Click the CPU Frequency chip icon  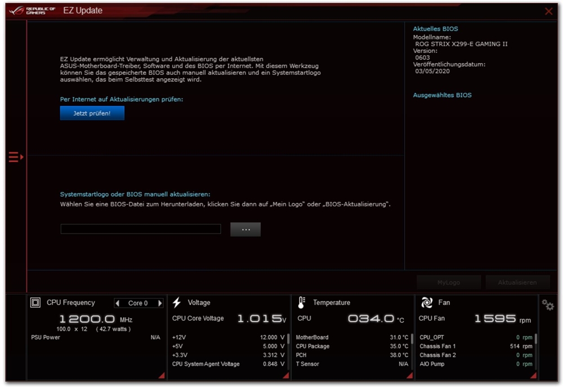35,303
